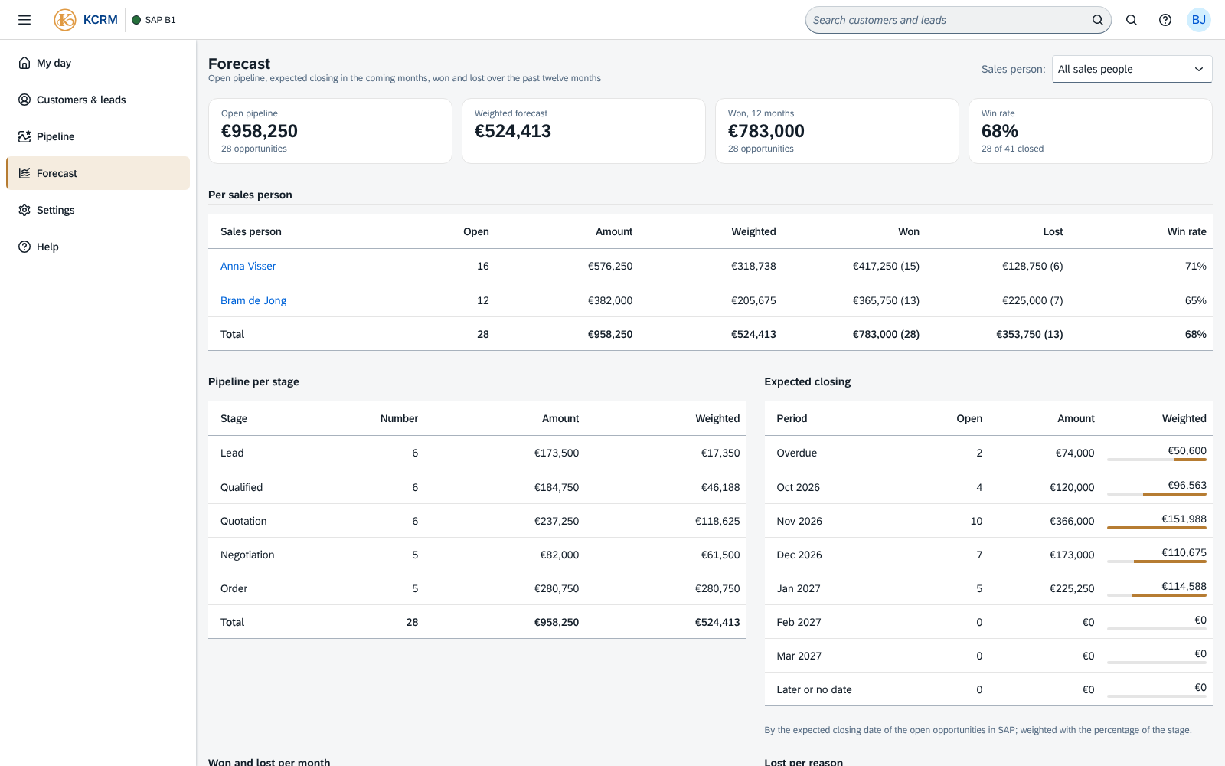Click the magnifier inside the search field

[1097, 20]
